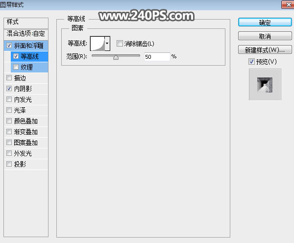
Task: Open the 内发光 settings row
Action: click(x=26, y=99)
